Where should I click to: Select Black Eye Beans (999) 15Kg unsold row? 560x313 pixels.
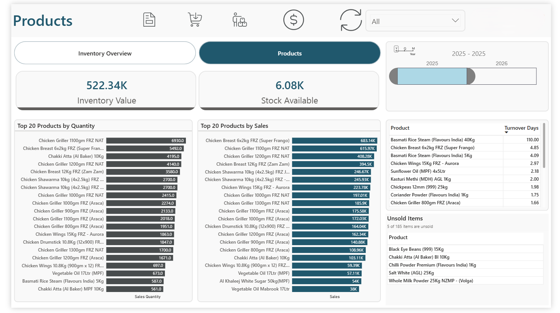pyautogui.click(x=416, y=249)
